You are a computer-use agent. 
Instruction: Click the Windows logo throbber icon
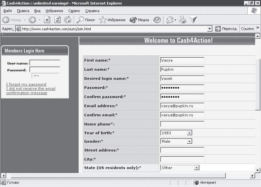pyautogui.click(x=254, y=11)
